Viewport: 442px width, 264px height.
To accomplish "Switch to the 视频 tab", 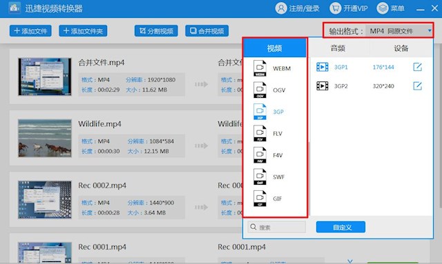I will [275, 48].
